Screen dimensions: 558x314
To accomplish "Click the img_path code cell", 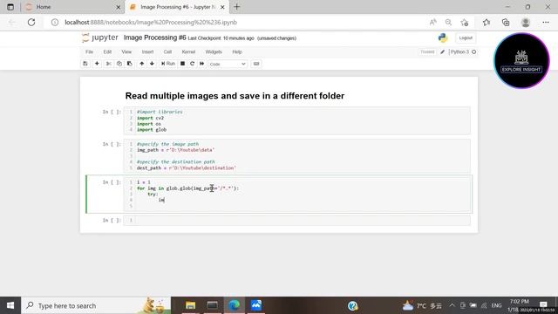I will (296, 156).
